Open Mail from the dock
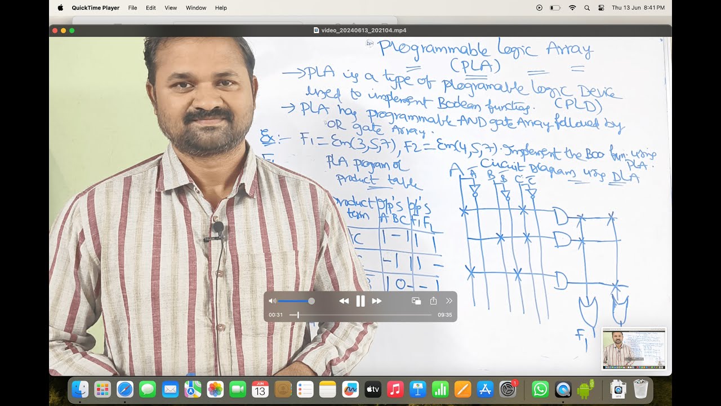Viewport: 721px width, 406px height. [170, 389]
